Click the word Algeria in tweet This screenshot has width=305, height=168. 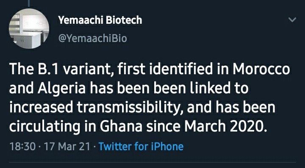click(x=61, y=89)
